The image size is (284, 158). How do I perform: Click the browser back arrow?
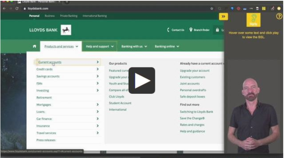[4, 8]
